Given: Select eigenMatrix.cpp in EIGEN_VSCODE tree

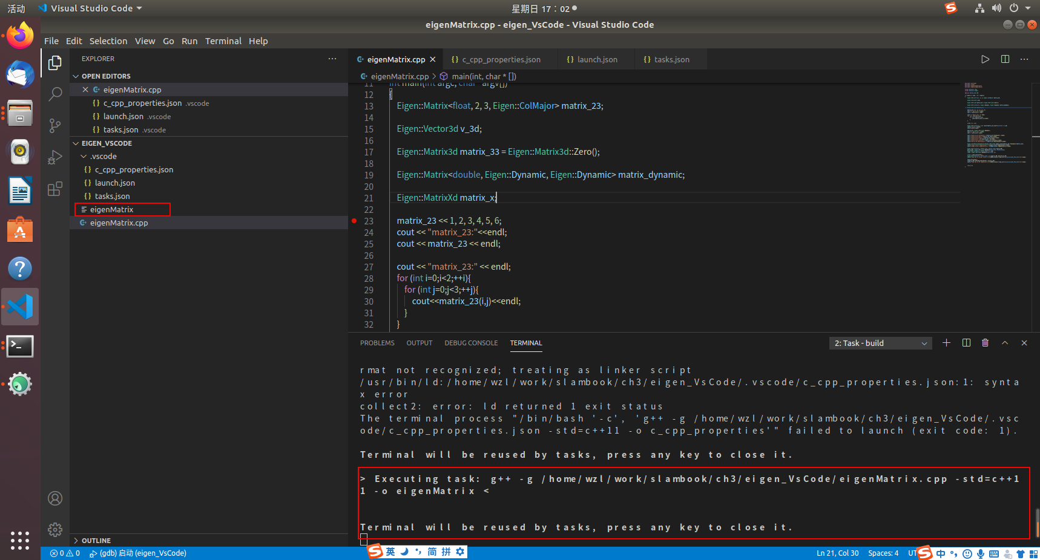Looking at the screenshot, I should click(x=209, y=223).
